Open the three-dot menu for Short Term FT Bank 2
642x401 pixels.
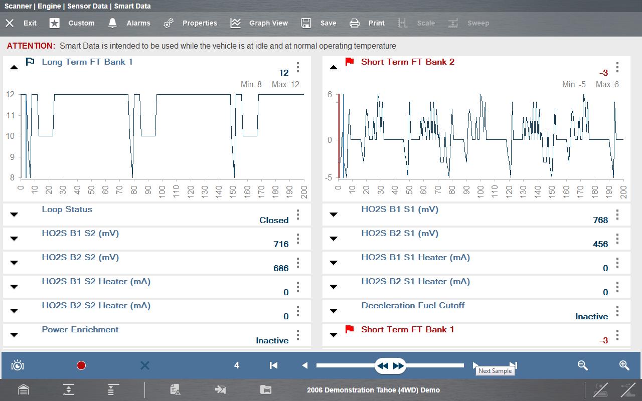point(617,67)
